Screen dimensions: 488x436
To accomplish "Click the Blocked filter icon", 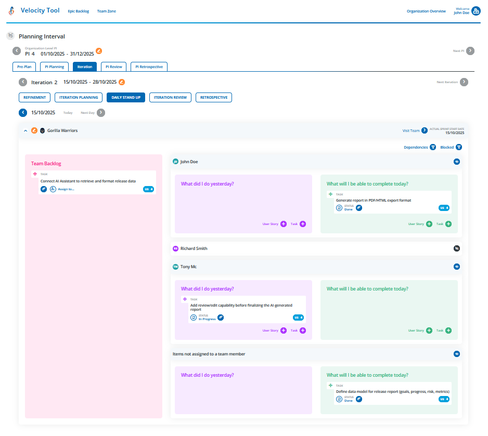I will click(x=459, y=147).
